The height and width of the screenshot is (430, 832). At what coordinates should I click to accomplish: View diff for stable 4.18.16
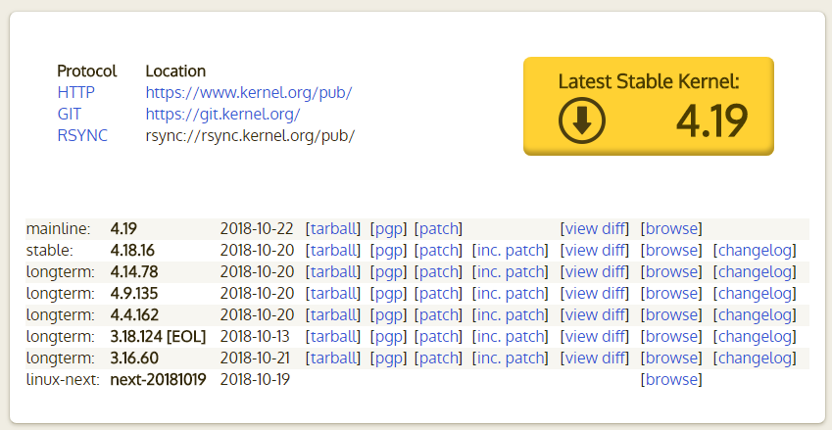(594, 250)
